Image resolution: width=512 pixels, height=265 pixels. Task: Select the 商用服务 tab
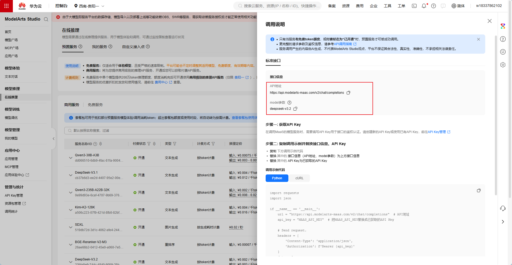click(x=72, y=105)
